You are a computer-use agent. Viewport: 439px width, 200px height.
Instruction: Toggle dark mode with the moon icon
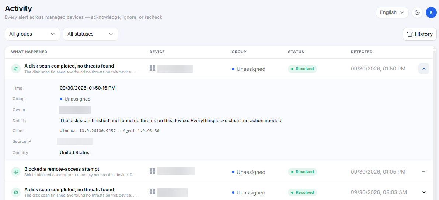tap(417, 12)
